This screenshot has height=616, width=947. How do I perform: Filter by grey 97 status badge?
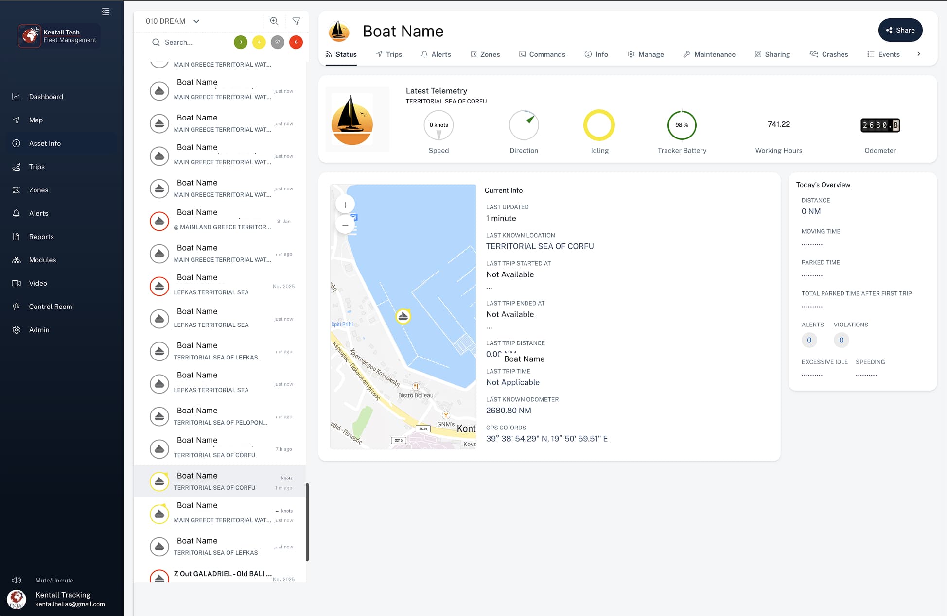[278, 42]
